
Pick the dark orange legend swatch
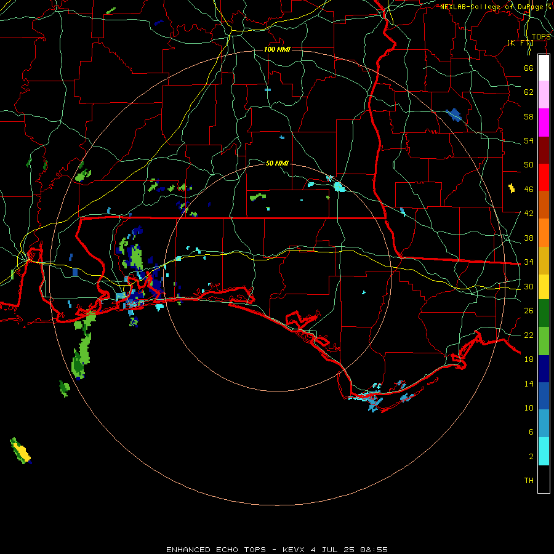click(x=544, y=205)
